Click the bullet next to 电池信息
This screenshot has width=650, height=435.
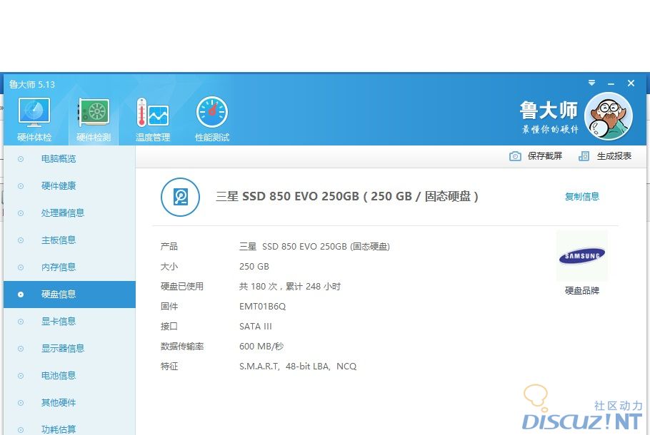21,376
